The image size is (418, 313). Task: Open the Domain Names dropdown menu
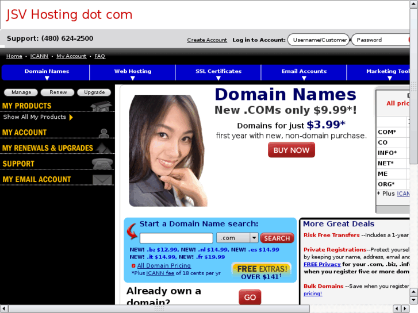tap(45, 72)
